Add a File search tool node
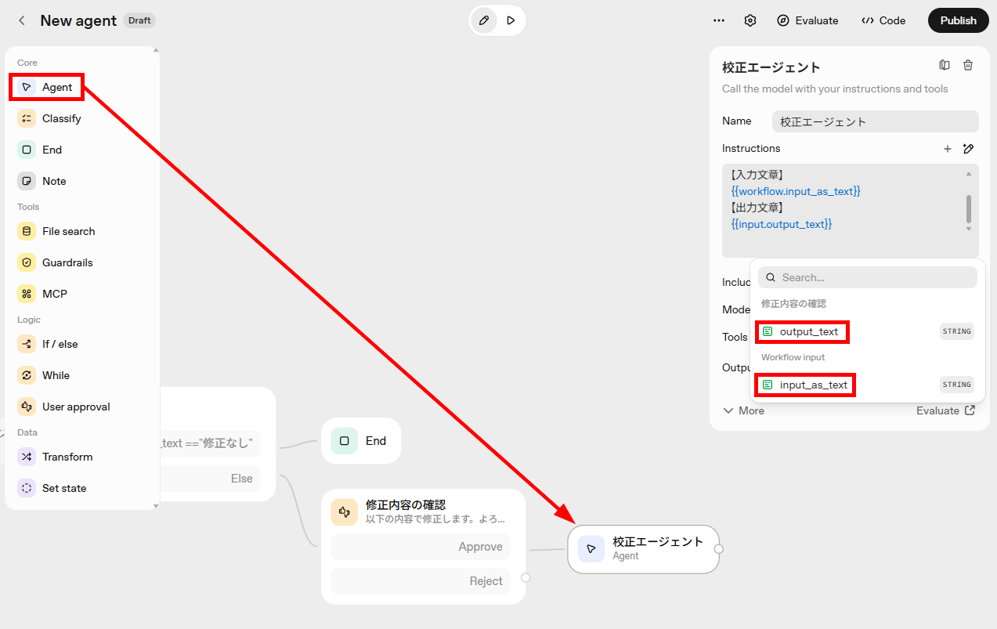The image size is (997, 629). coord(56,231)
